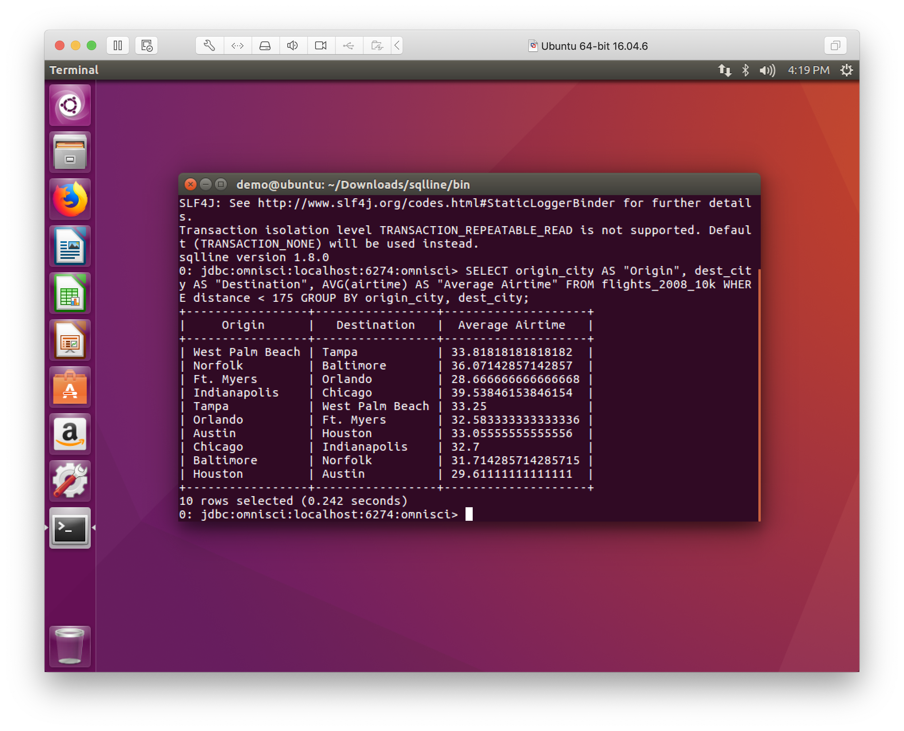Open LibreOffice Calc from the launcher

(x=70, y=293)
